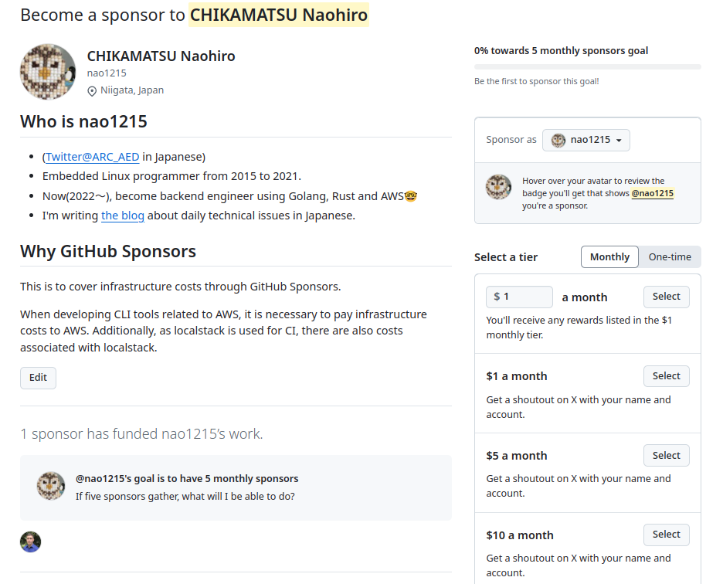Switch to Monthly tier billing
Screen dimensions: 723x584
(x=609, y=256)
